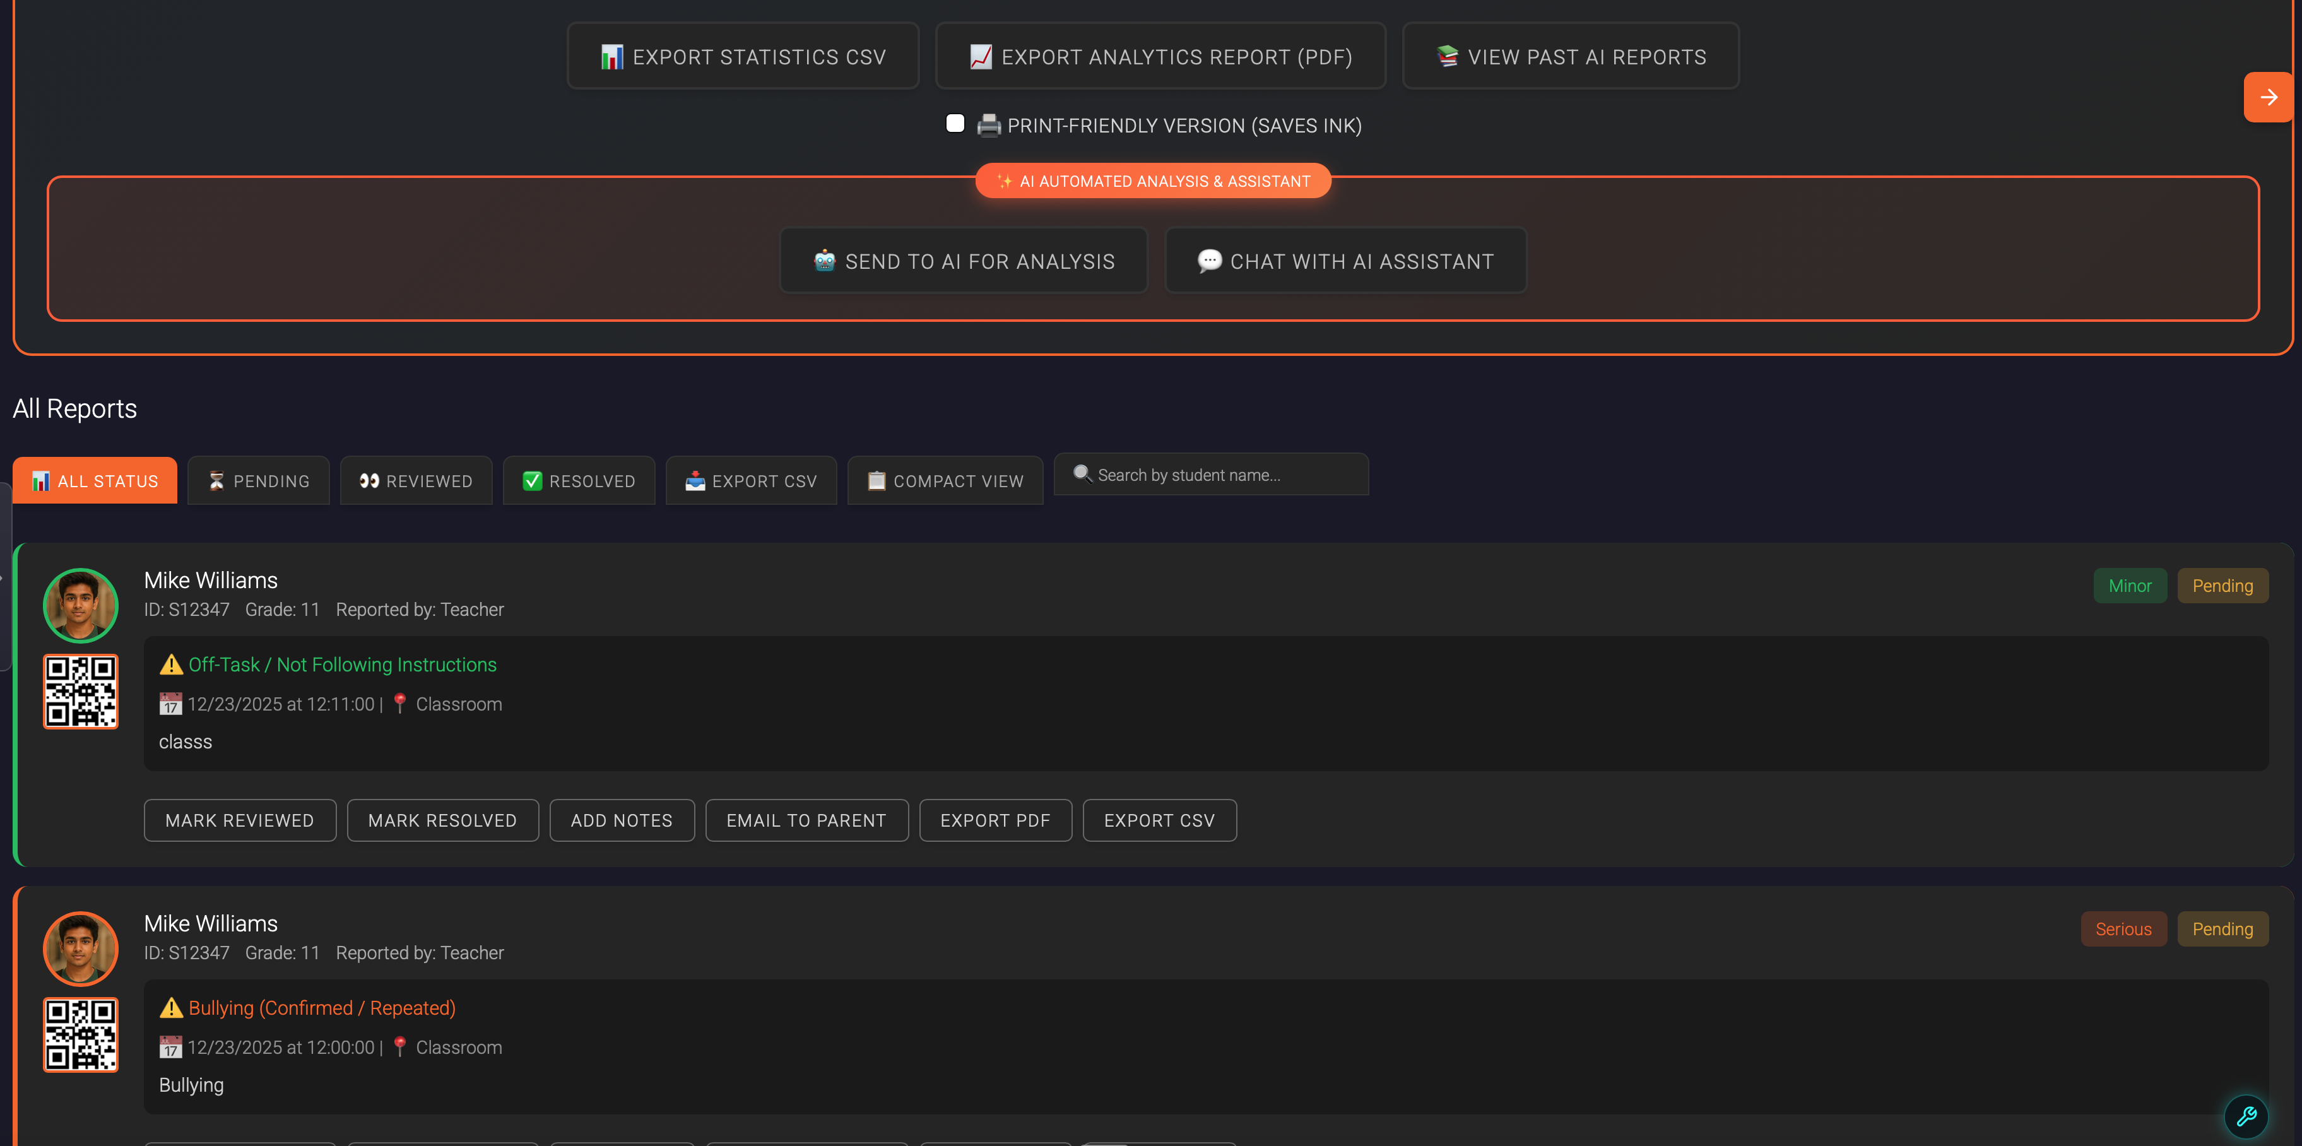Click Email to Parent for Mike Williams
This screenshot has height=1146, width=2302.
[x=806, y=820]
